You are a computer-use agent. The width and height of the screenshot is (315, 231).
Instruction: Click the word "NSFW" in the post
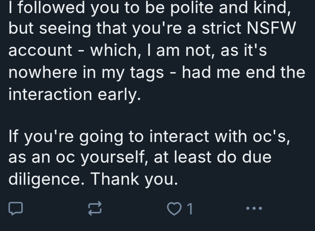coord(271,28)
